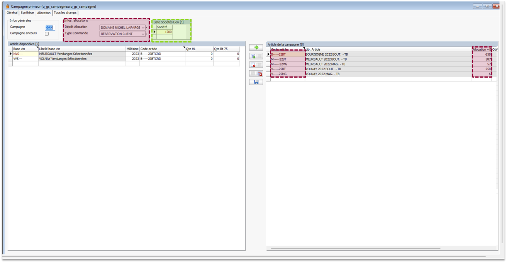Select the Tous les champs tab

click(x=65, y=13)
